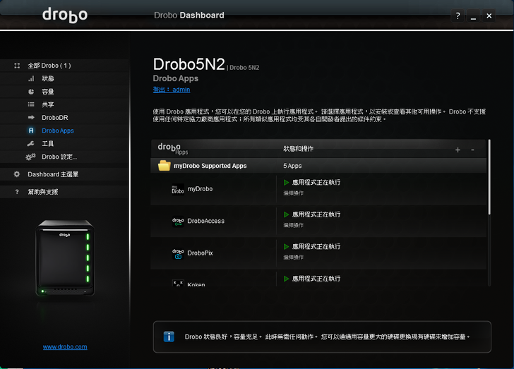Click the DroboPix camera app icon
This screenshot has width=514, height=369.
coord(178,253)
